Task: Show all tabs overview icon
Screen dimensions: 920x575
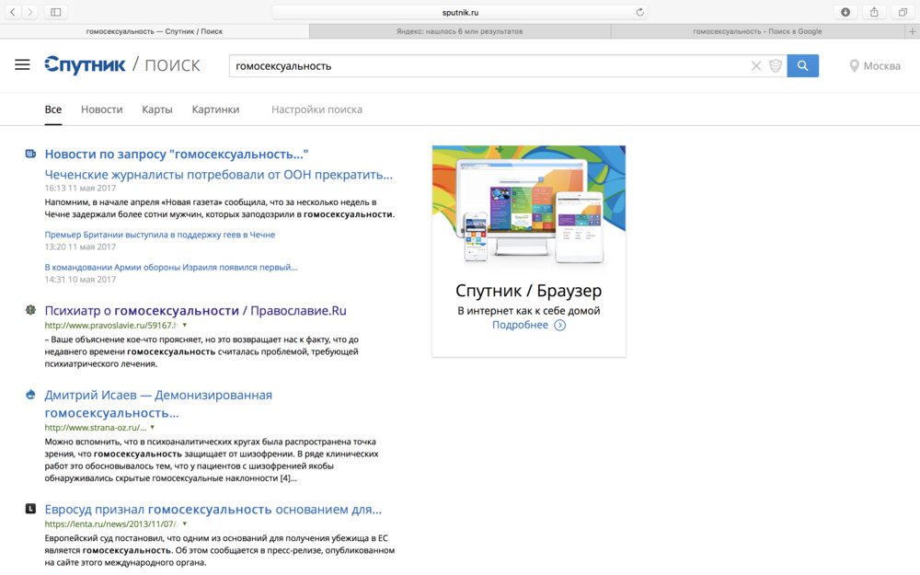Action: click(x=903, y=12)
